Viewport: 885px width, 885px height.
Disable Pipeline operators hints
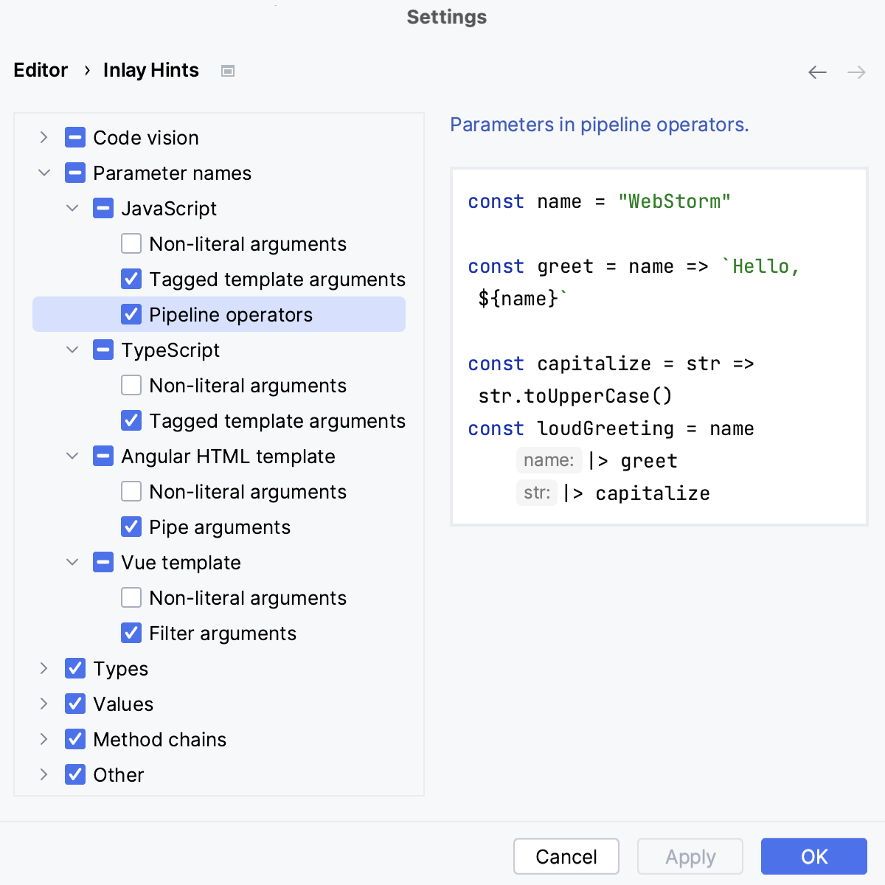131,314
